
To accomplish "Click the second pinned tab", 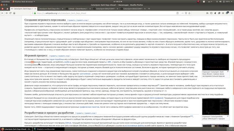I will pos(7,9).
